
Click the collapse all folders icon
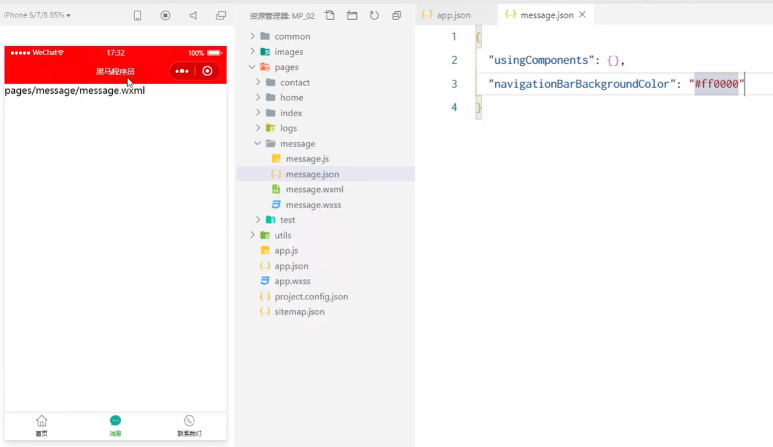[397, 15]
